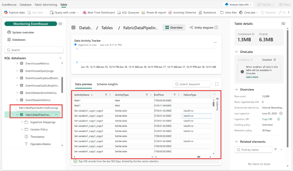Click the sidebar Search field

[34, 50]
